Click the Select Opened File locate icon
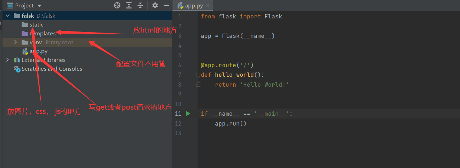The width and height of the screenshot is (460, 168). tap(117, 5)
